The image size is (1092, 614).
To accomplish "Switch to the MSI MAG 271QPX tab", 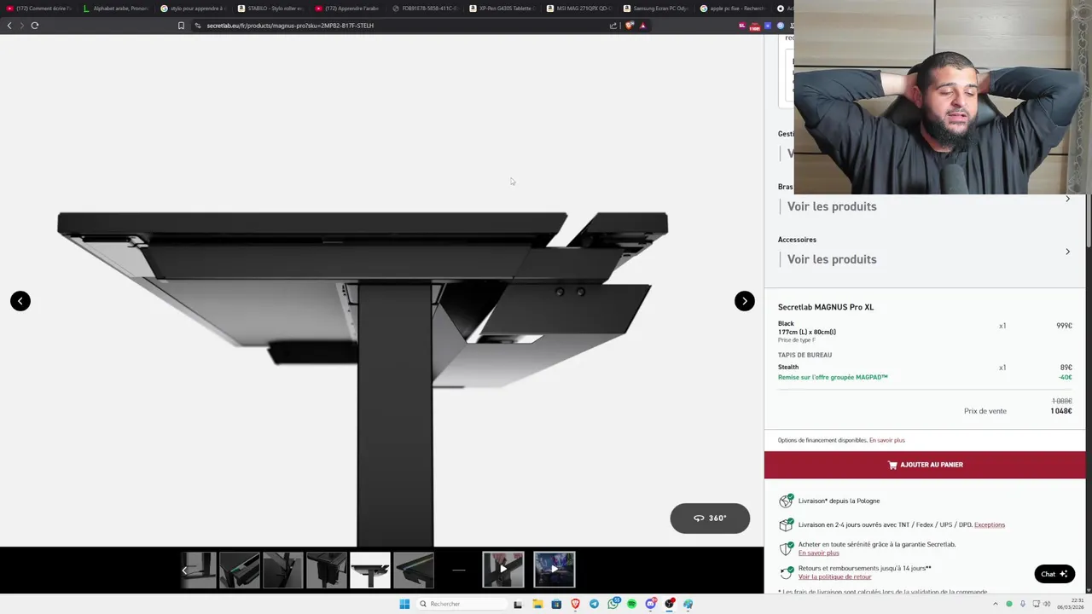I will point(578,9).
